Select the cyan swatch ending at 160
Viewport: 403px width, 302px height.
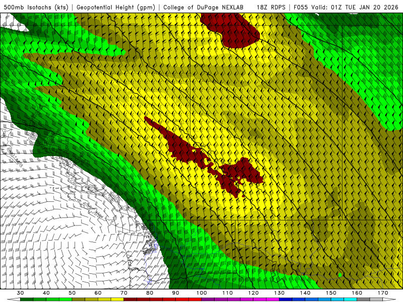[x=350, y=300]
